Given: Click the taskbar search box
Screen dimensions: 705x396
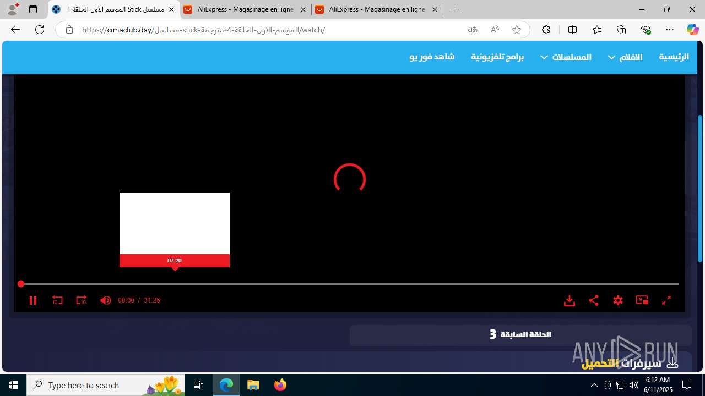Looking at the screenshot, I should [x=107, y=385].
